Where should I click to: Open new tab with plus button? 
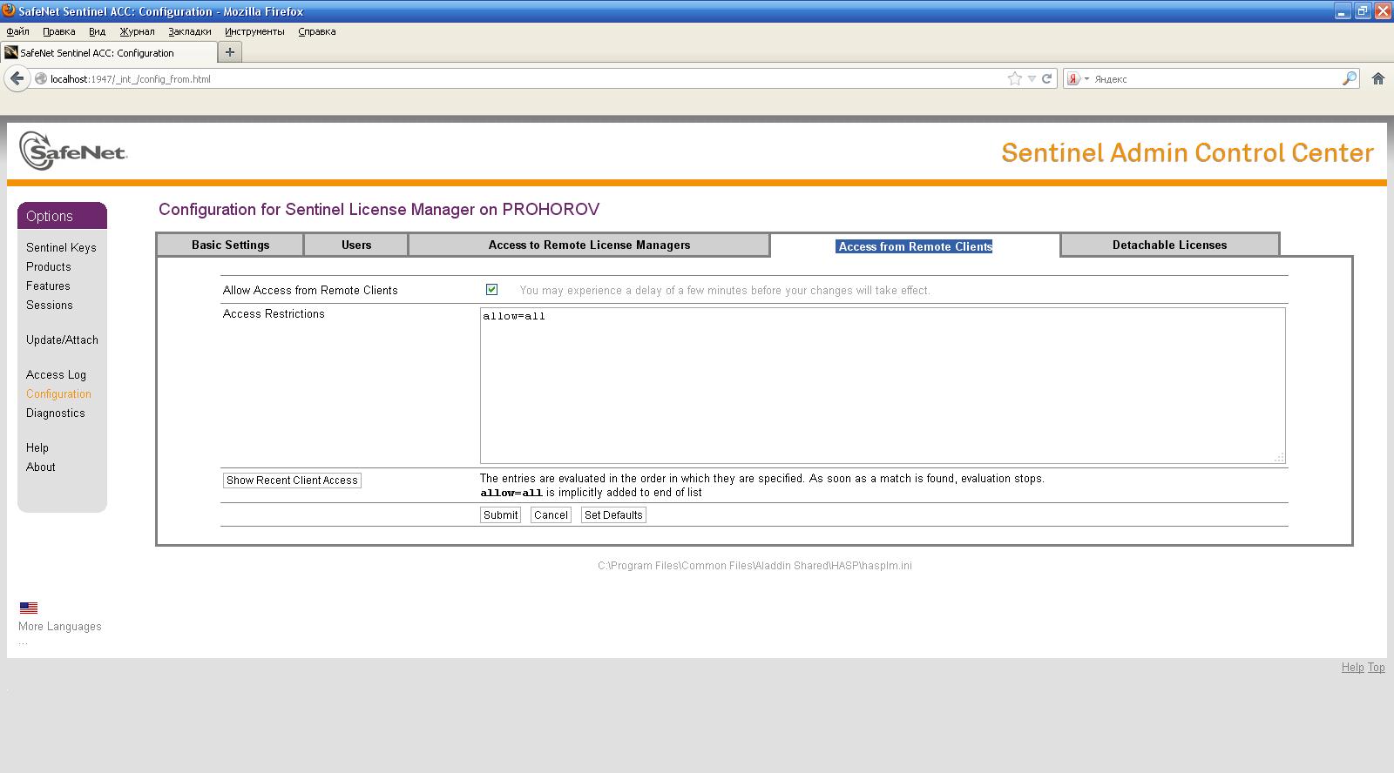[x=230, y=52]
